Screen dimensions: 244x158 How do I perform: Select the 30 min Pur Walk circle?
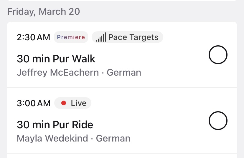pyautogui.click(x=218, y=55)
